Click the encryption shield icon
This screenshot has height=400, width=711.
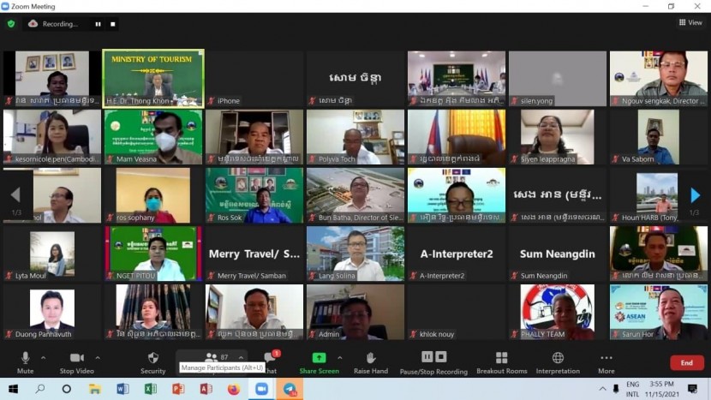pyautogui.click(x=11, y=24)
